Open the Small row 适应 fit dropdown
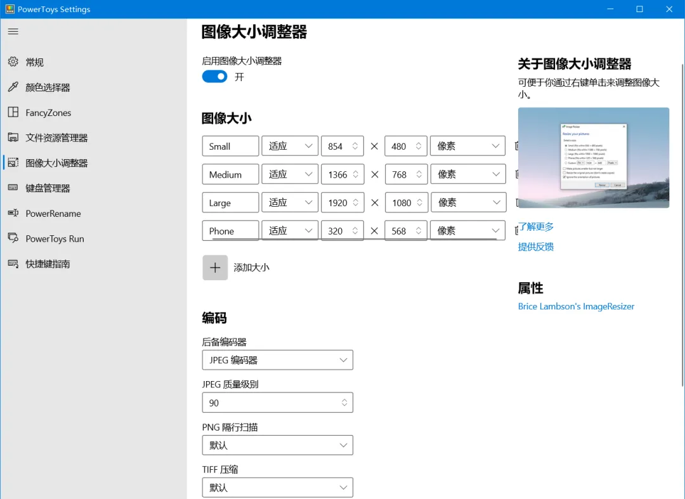This screenshot has width=685, height=499. click(290, 146)
